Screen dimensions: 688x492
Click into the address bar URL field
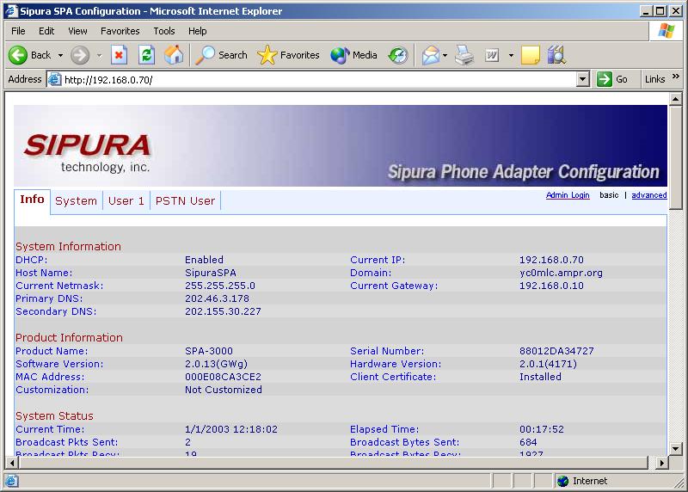pos(318,79)
